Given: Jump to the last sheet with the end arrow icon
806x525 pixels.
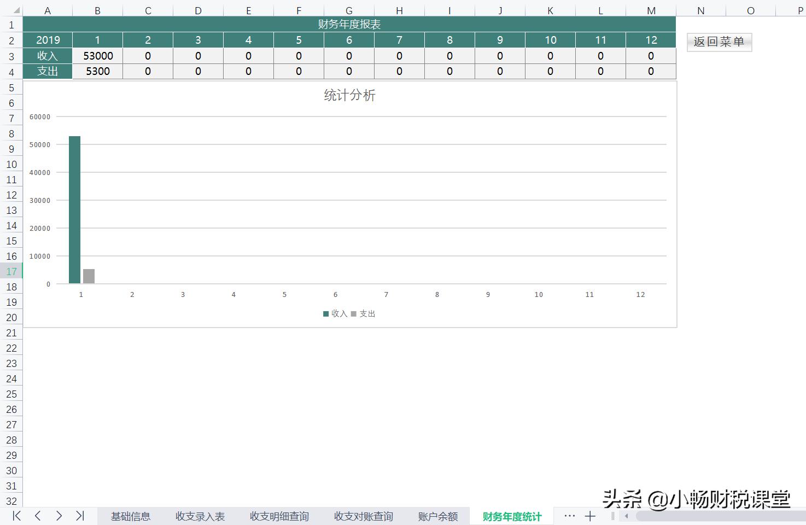Looking at the screenshot, I should point(80,516).
